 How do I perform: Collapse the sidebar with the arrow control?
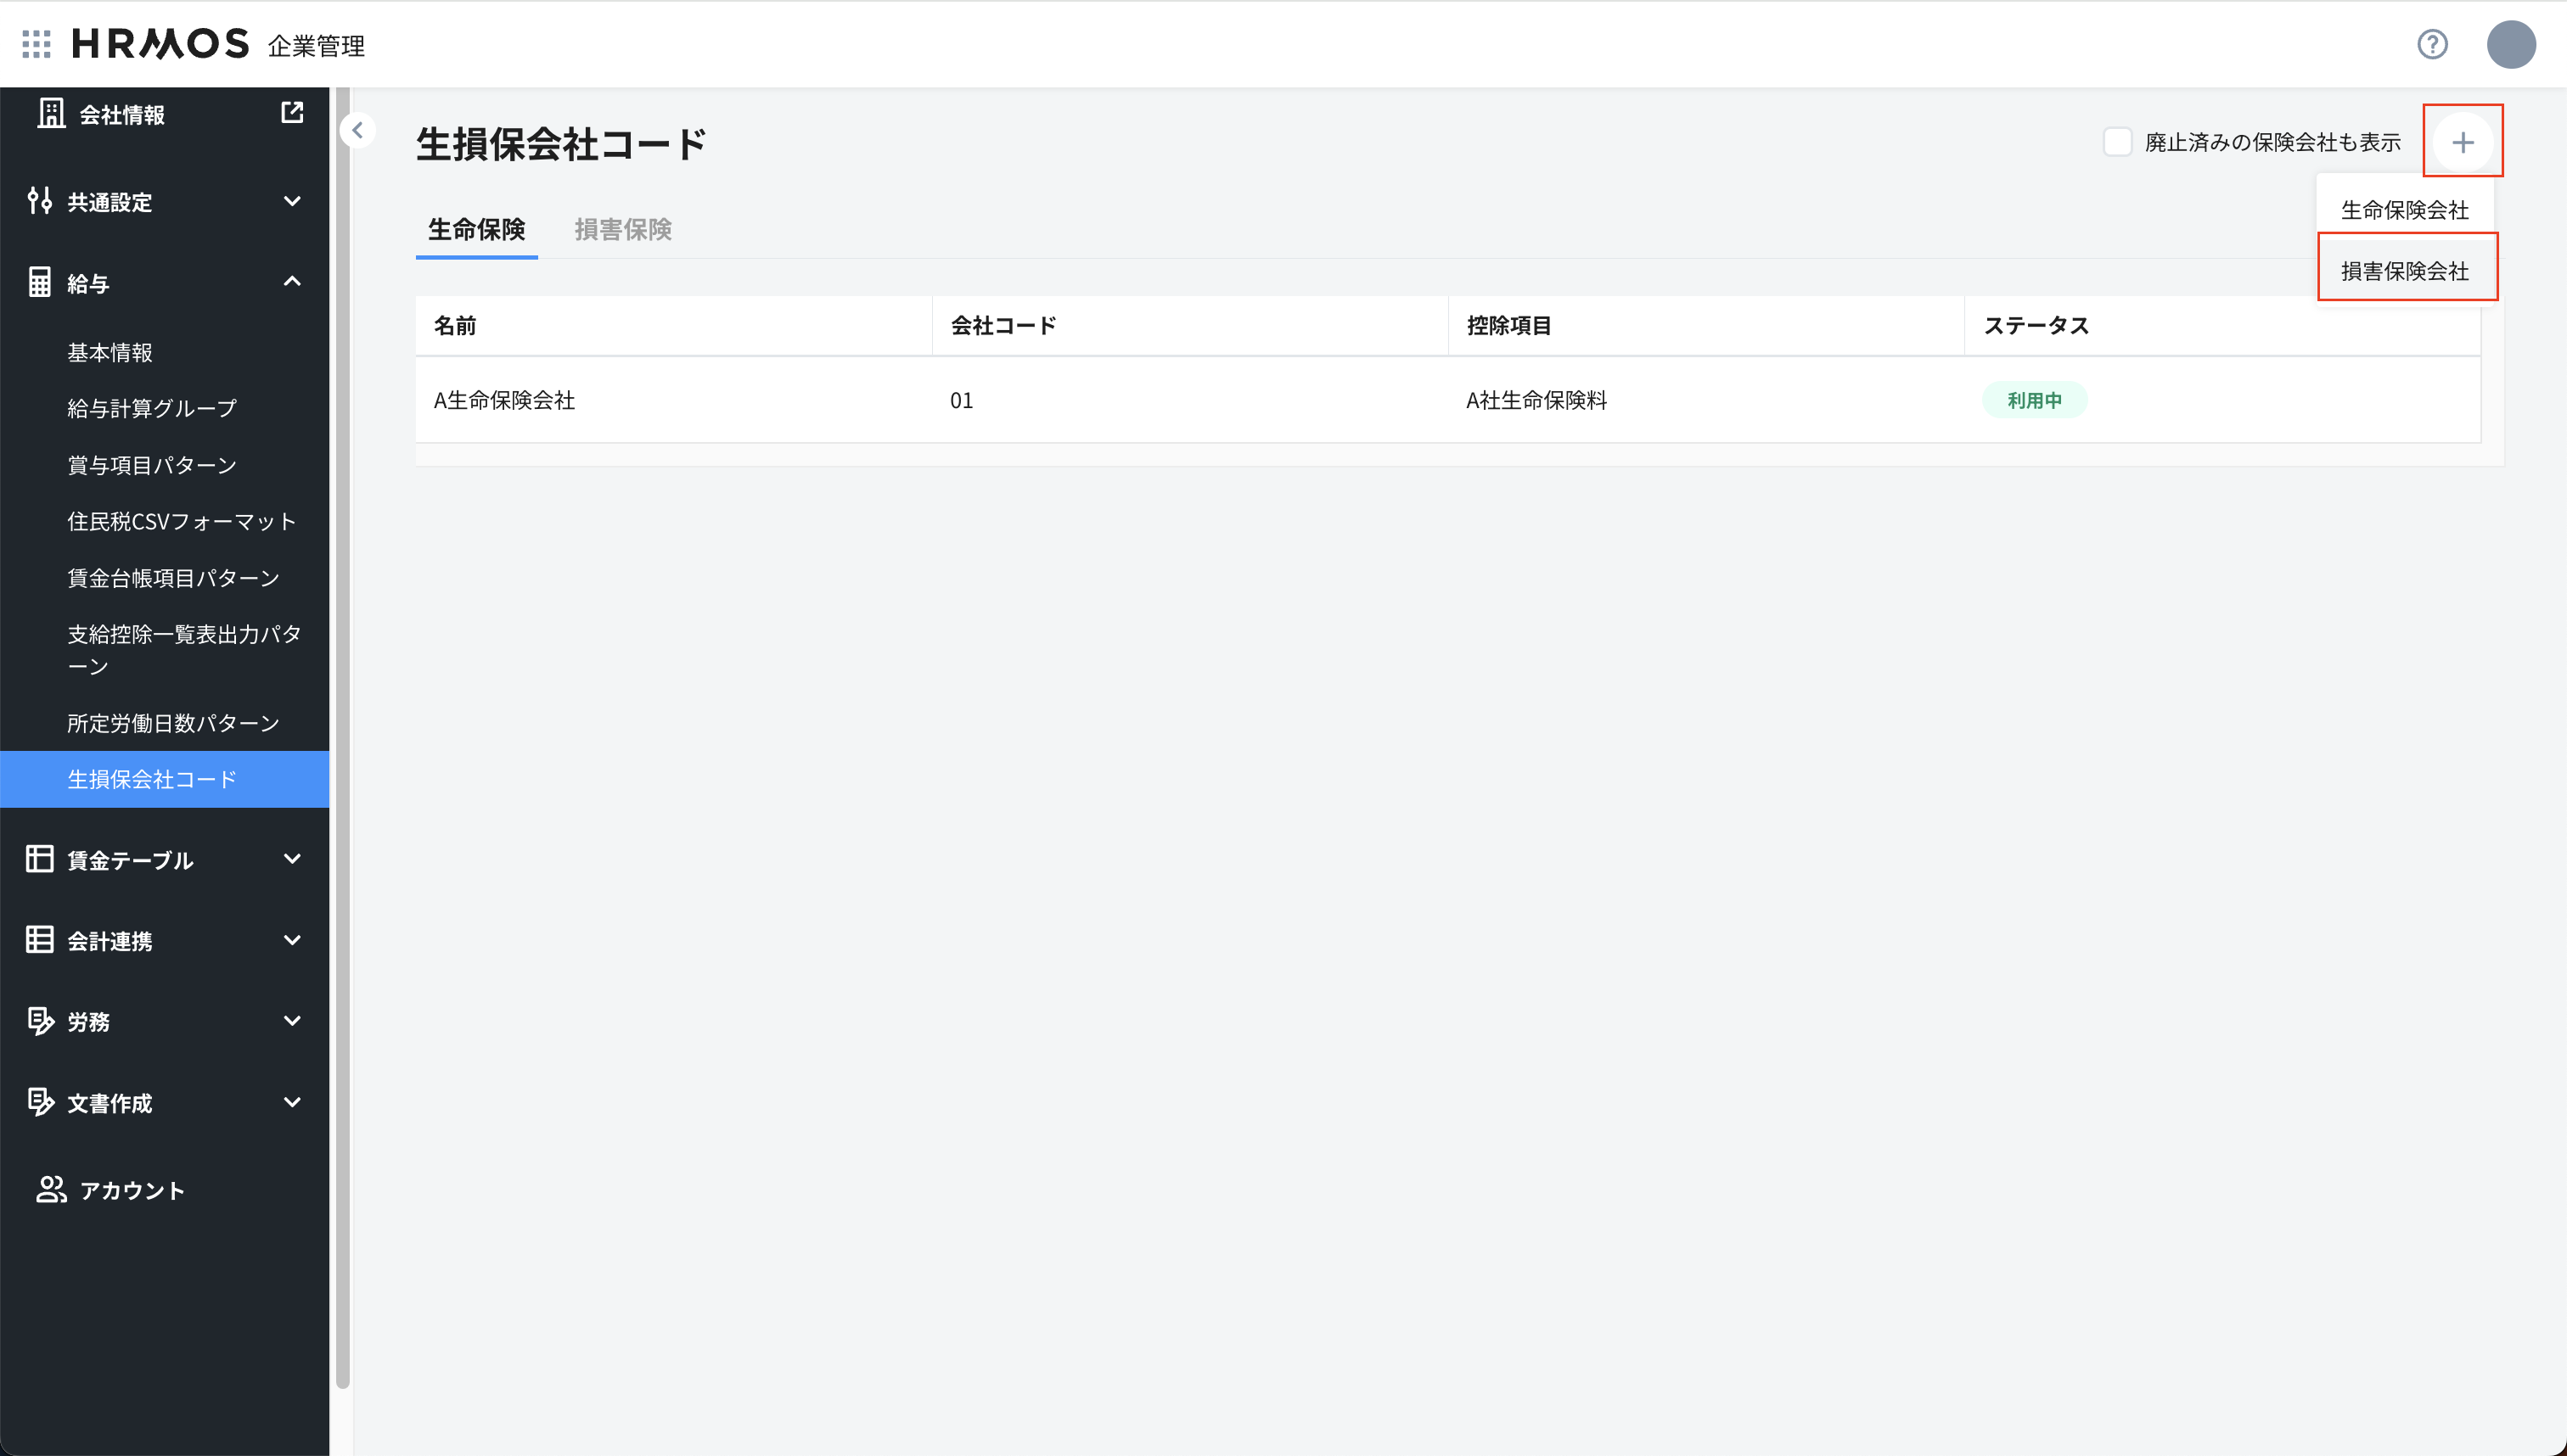357,130
